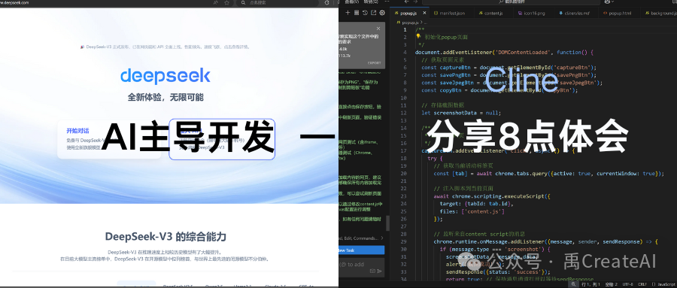Open the 查看(V) menu
This screenshot has height=288, width=677.
point(352,2)
